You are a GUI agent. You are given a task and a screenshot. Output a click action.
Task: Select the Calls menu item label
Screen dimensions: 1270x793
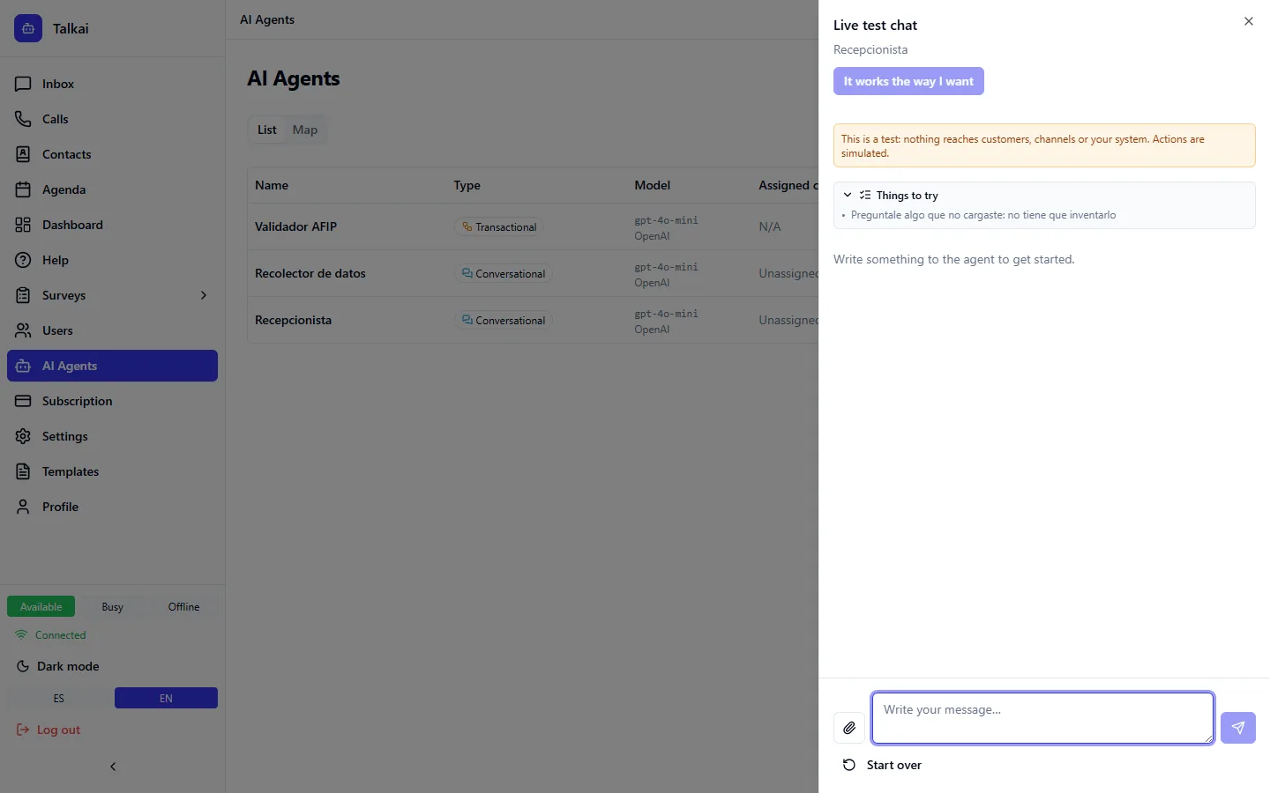(x=56, y=119)
